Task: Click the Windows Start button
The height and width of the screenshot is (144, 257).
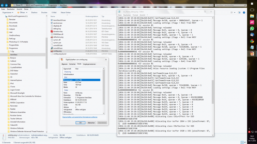Action: tap(252, 3)
